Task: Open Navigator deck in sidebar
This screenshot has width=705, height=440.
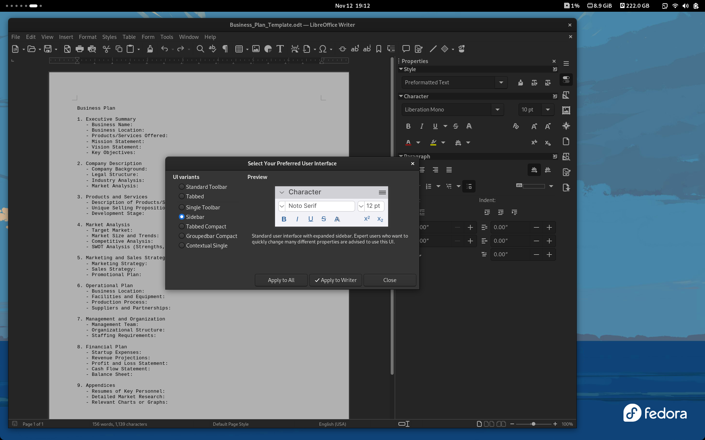Action: click(x=566, y=126)
